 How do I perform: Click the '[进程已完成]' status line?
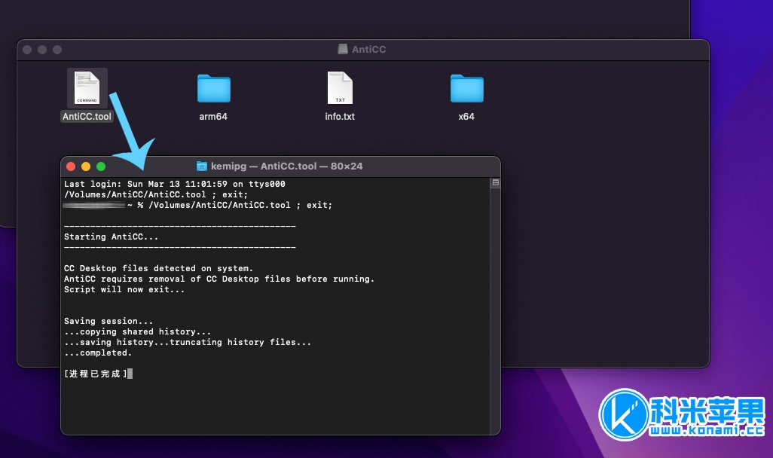(96, 374)
